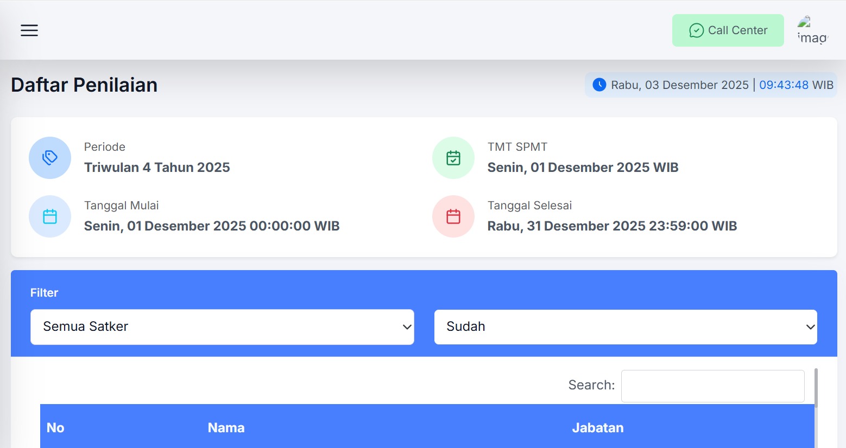846x448 pixels.
Task: Click the Triwulan 4 Tahun 2025 text
Action: 157,168
